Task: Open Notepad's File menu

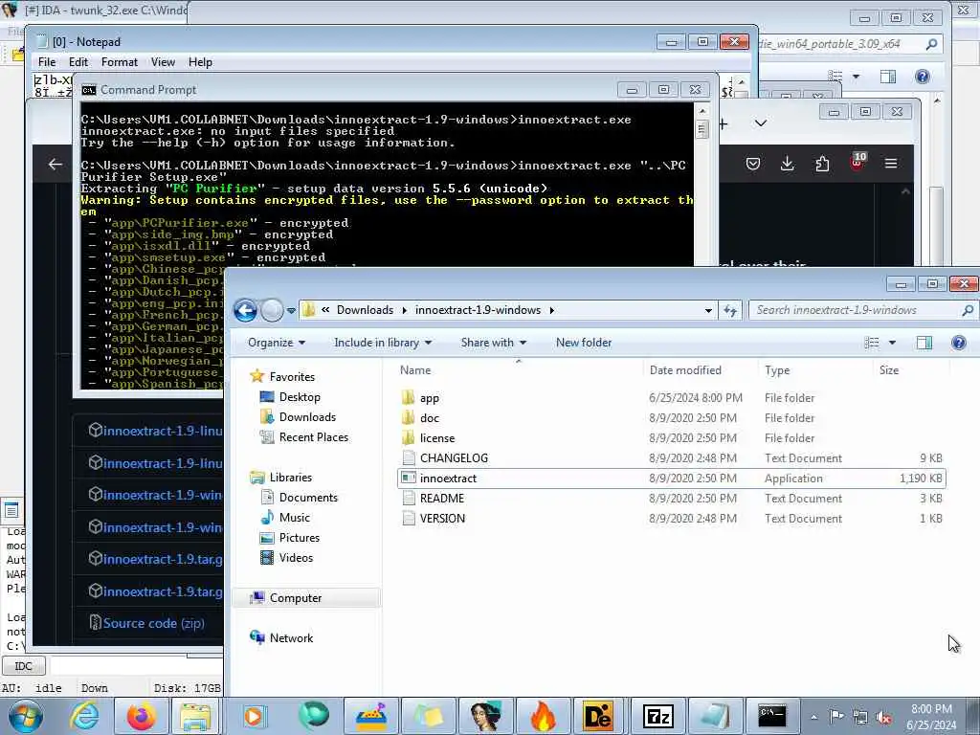Action: click(x=47, y=62)
